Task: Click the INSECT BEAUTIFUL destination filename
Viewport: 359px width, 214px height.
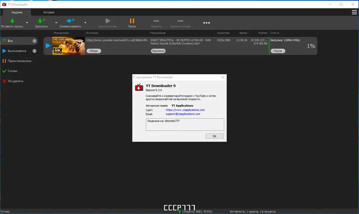Action: [181, 42]
